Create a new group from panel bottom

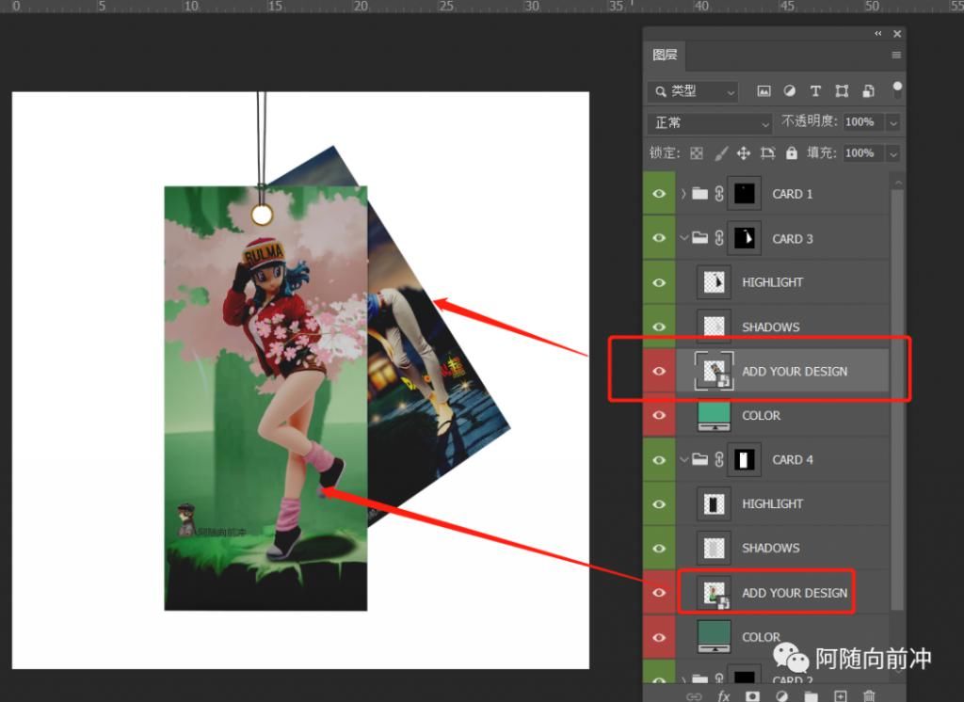coord(811,695)
